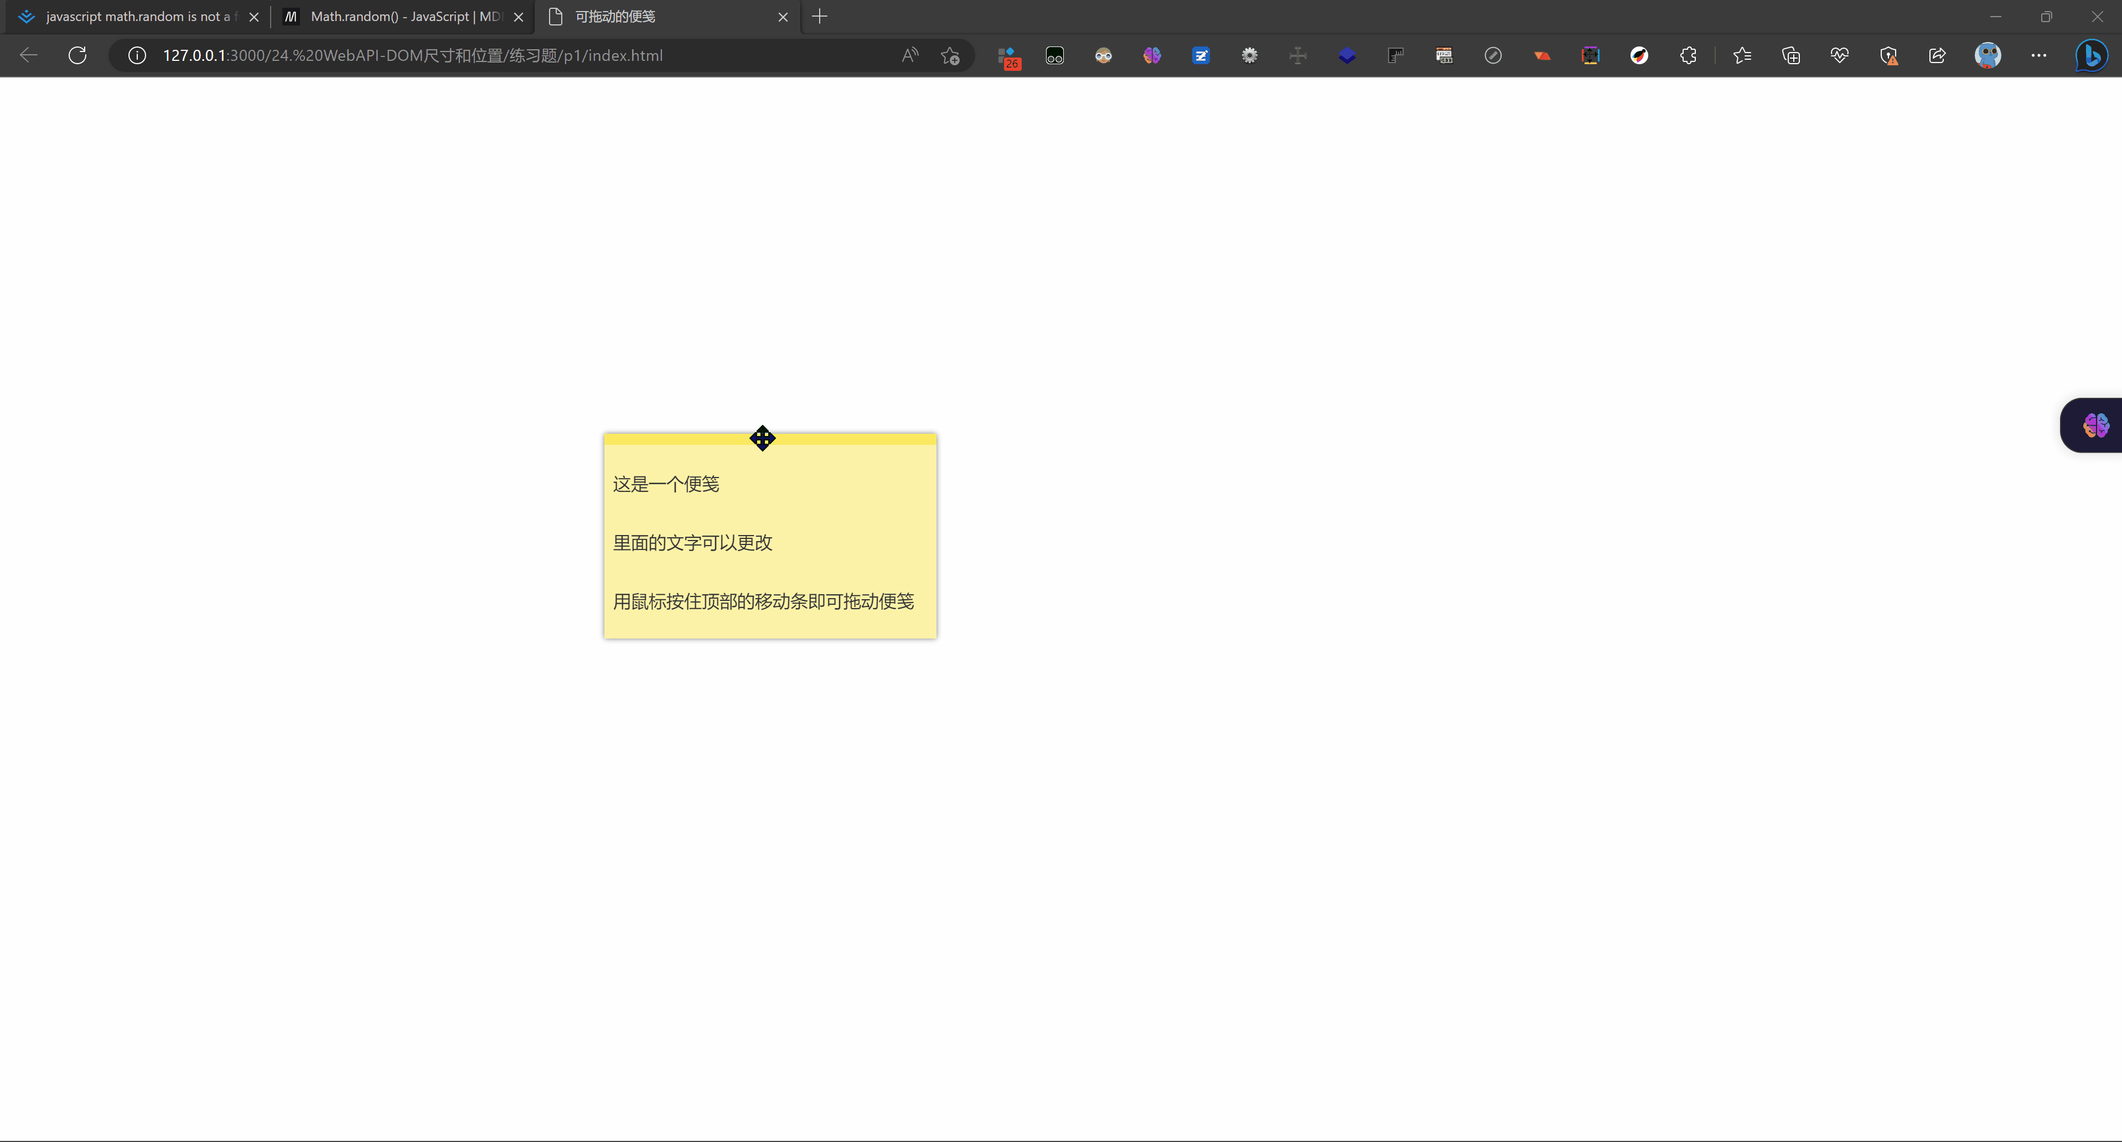Open the user profile avatar menu
The width and height of the screenshot is (2122, 1142).
click(1987, 55)
